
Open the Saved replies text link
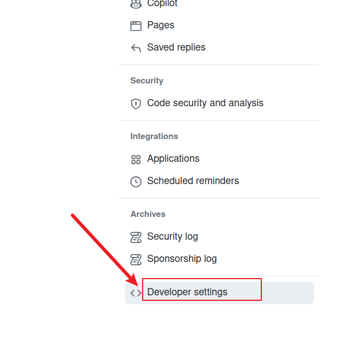coord(176,47)
